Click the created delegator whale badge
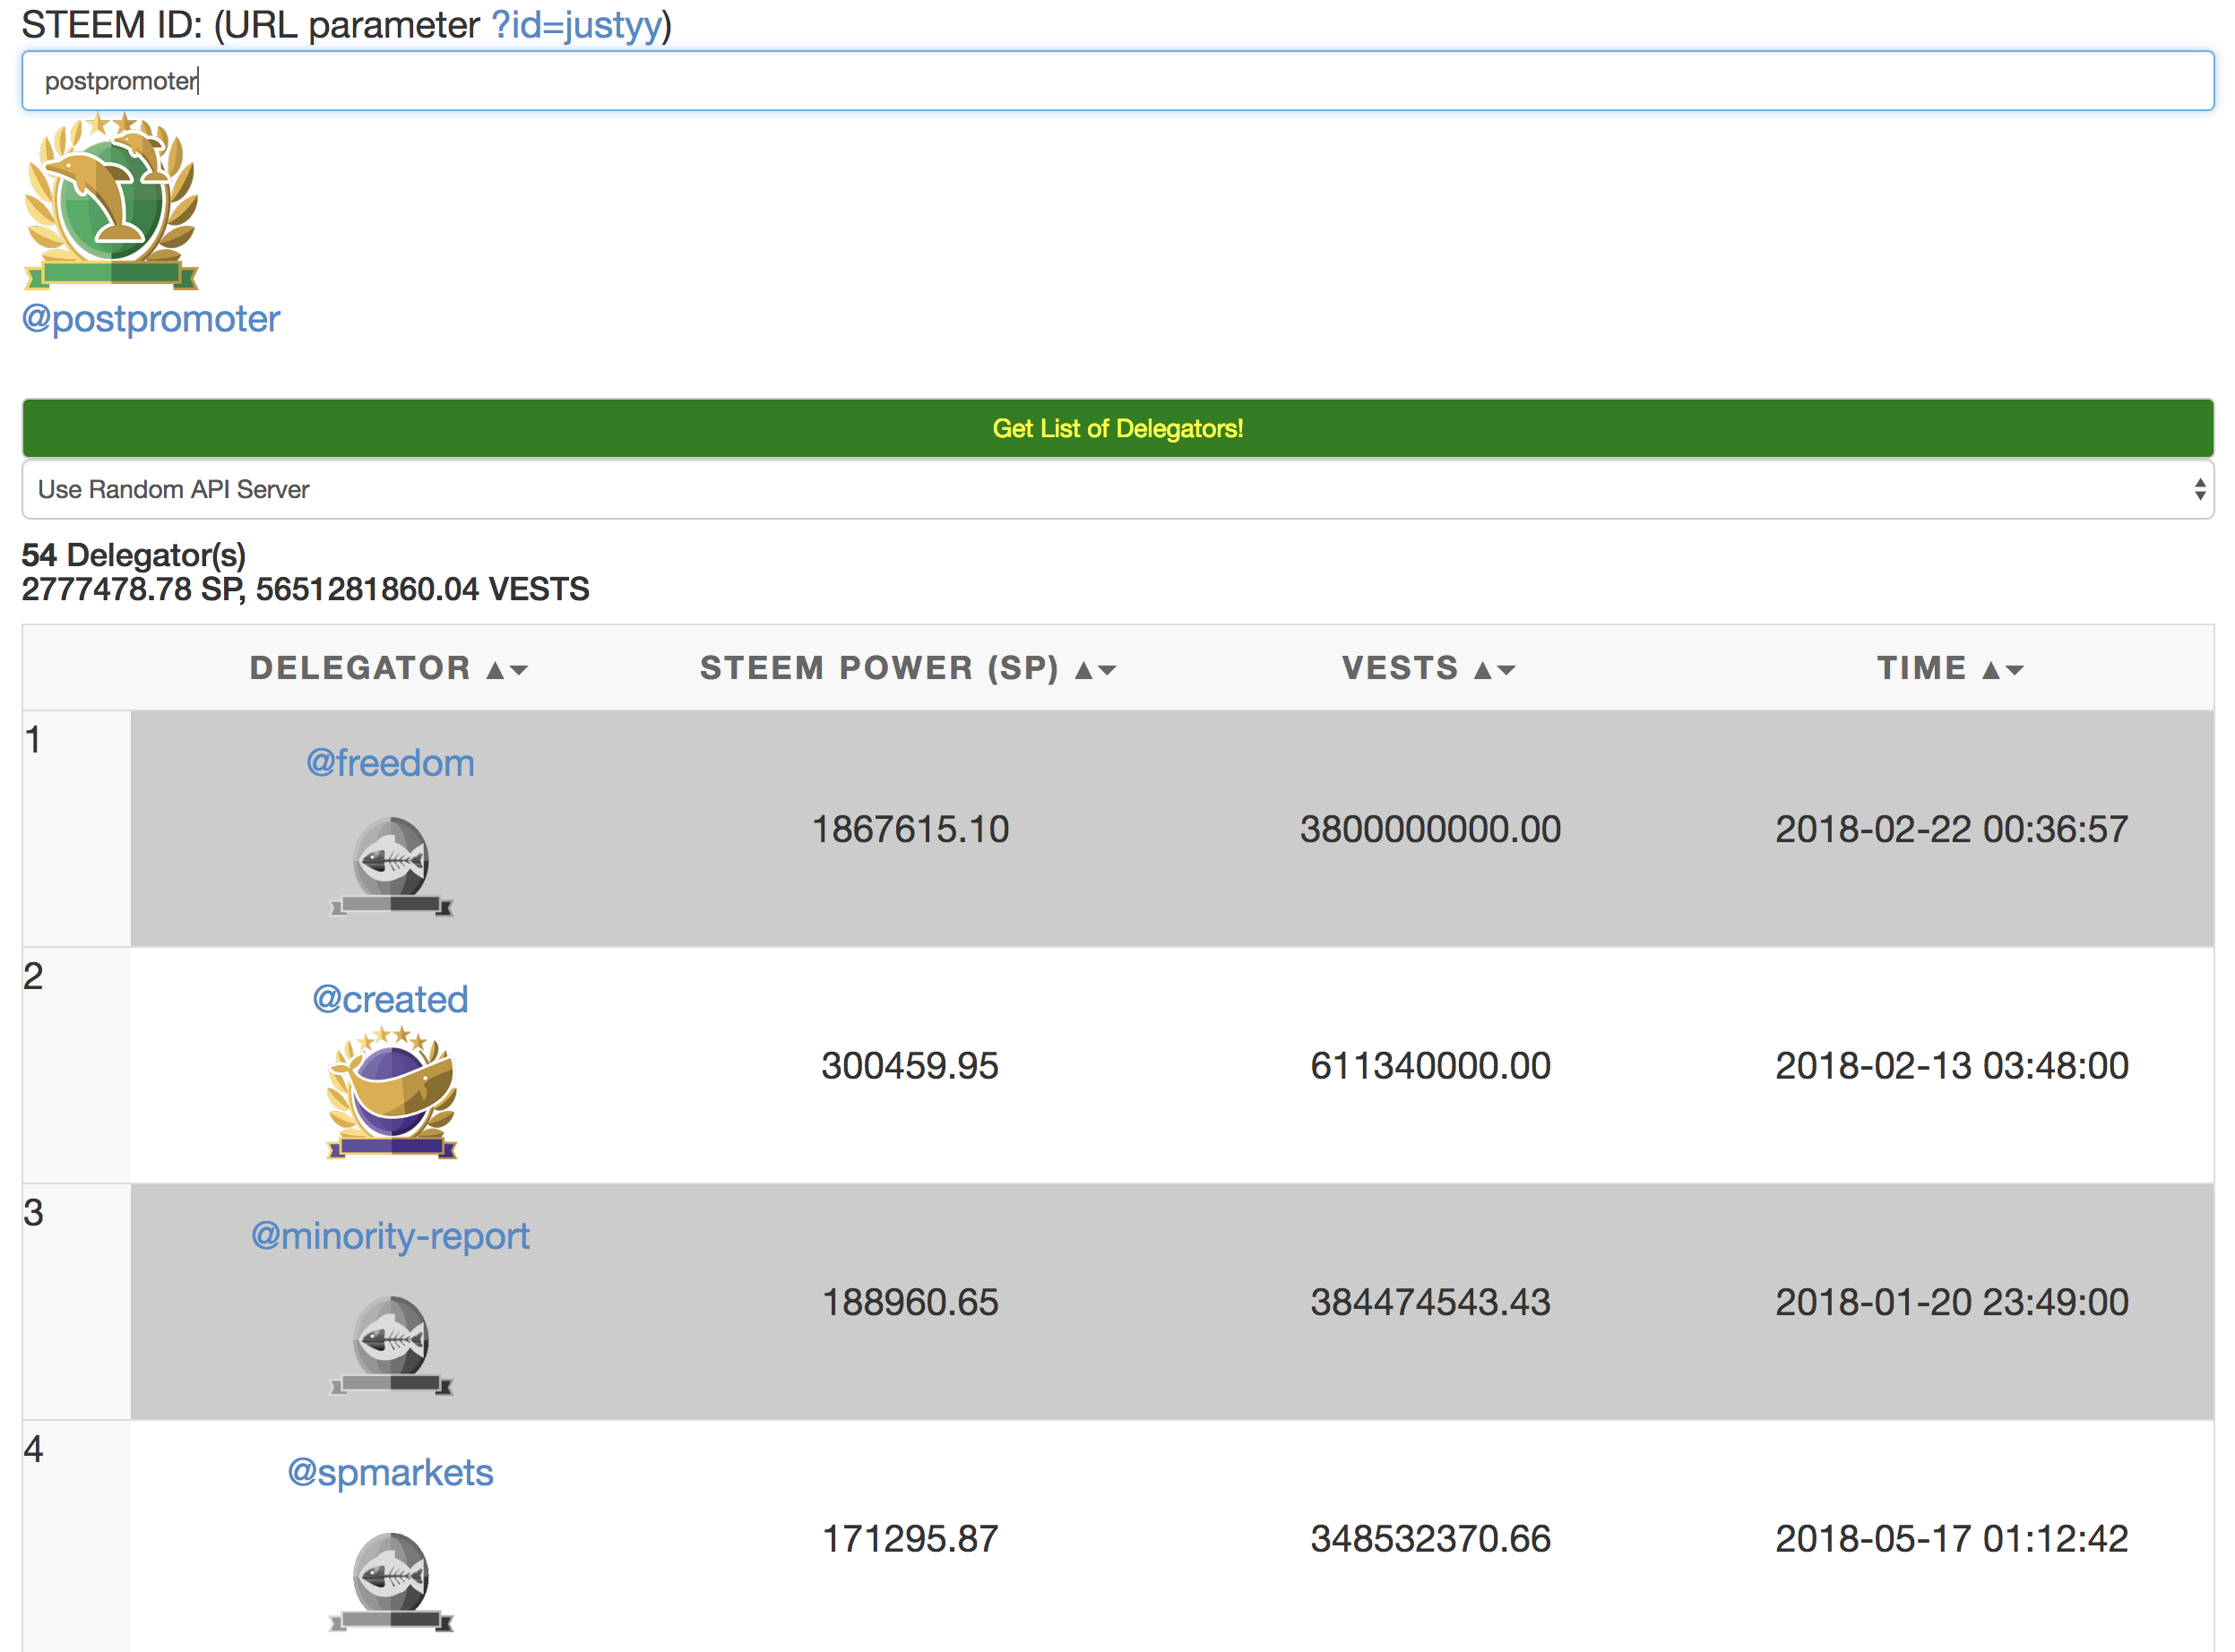 pos(392,1092)
